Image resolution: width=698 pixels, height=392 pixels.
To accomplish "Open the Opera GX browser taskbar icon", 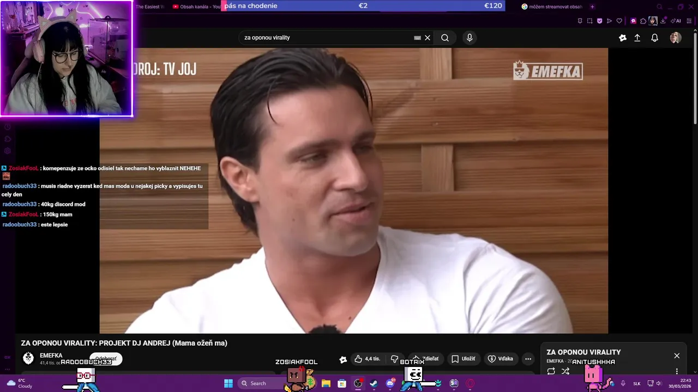I will tap(470, 383).
